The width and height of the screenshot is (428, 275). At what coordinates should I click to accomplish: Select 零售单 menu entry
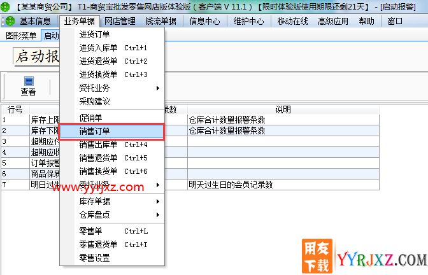(112, 231)
